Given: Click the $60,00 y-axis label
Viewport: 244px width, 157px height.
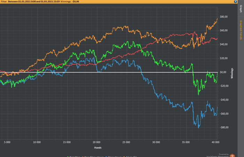Looking at the screenshot, I should tap(224, 30).
